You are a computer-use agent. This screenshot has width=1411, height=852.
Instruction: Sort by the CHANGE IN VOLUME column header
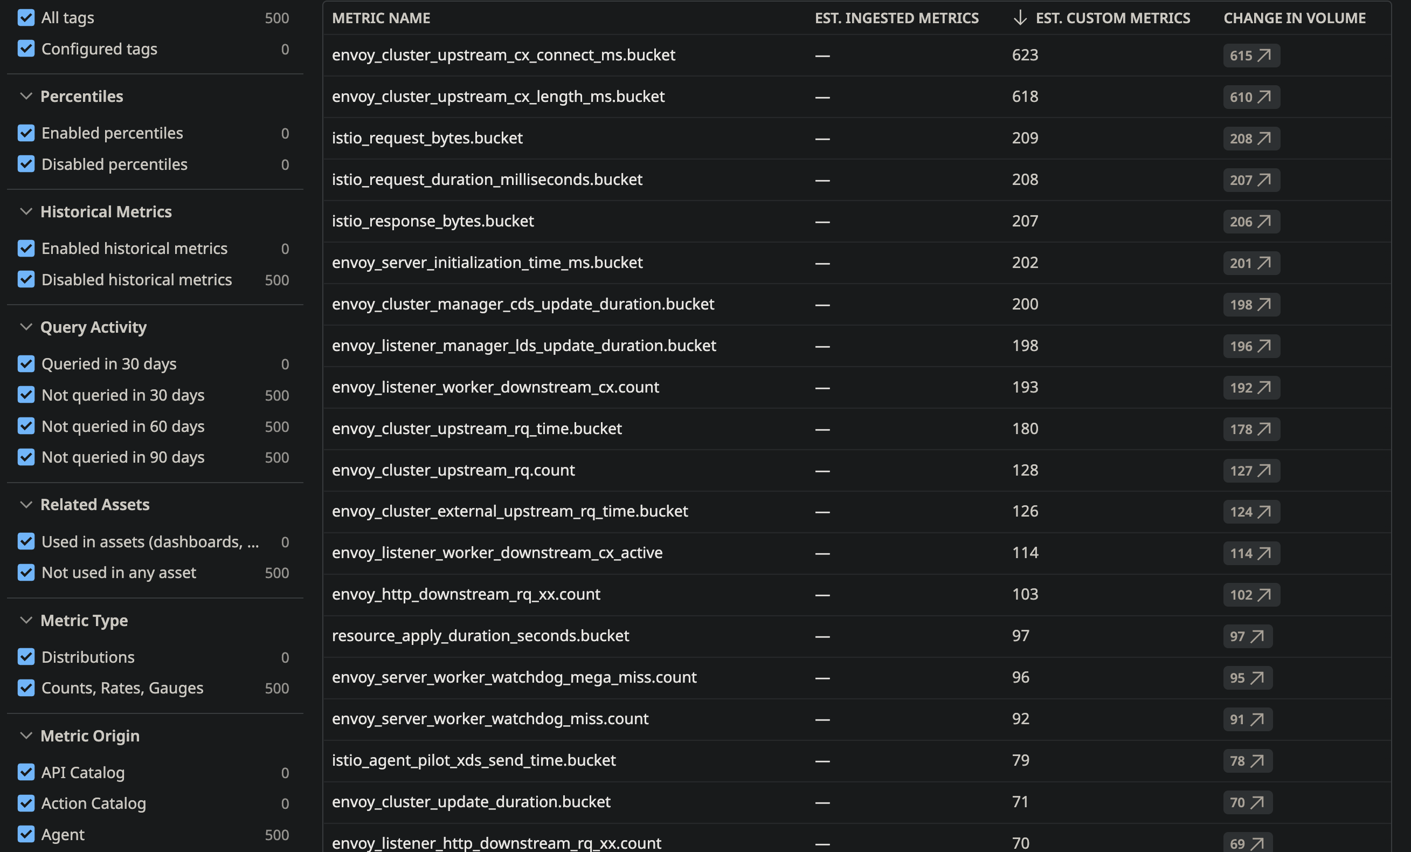[x=1294, y=18]
